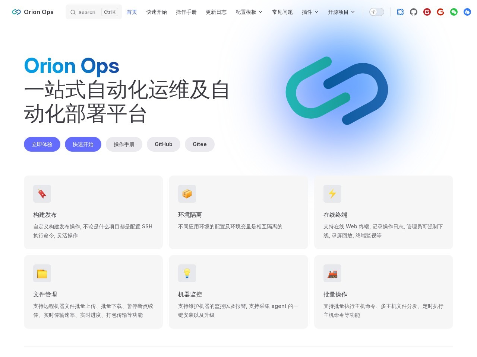Expand the 配置模板 dropdown menu
The height and width of the screenshot is (357, 477).
click(x=249, y=12)
